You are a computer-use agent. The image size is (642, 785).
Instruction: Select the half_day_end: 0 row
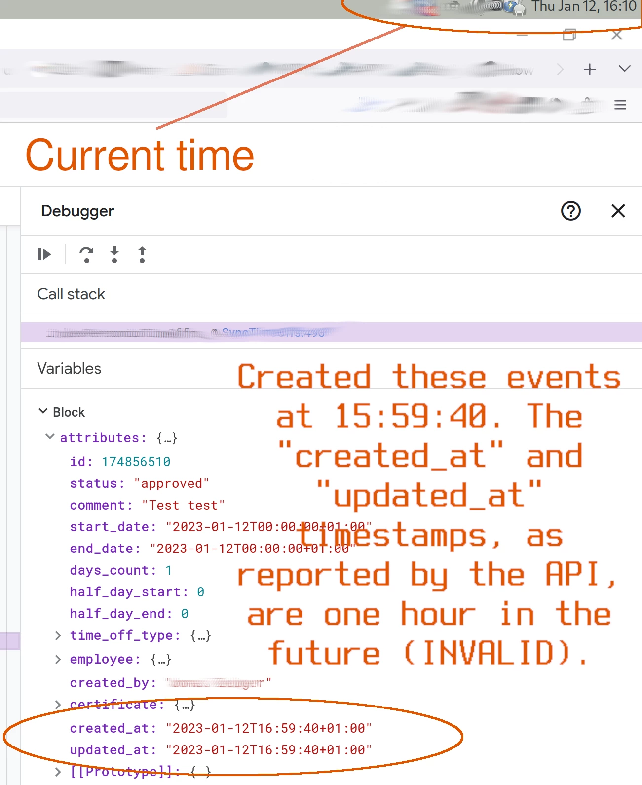coord(129,614)
